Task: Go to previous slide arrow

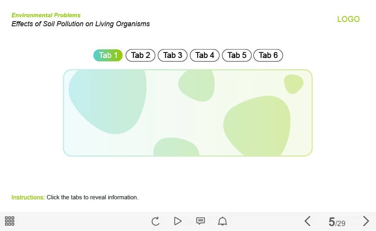Action: 307,221
